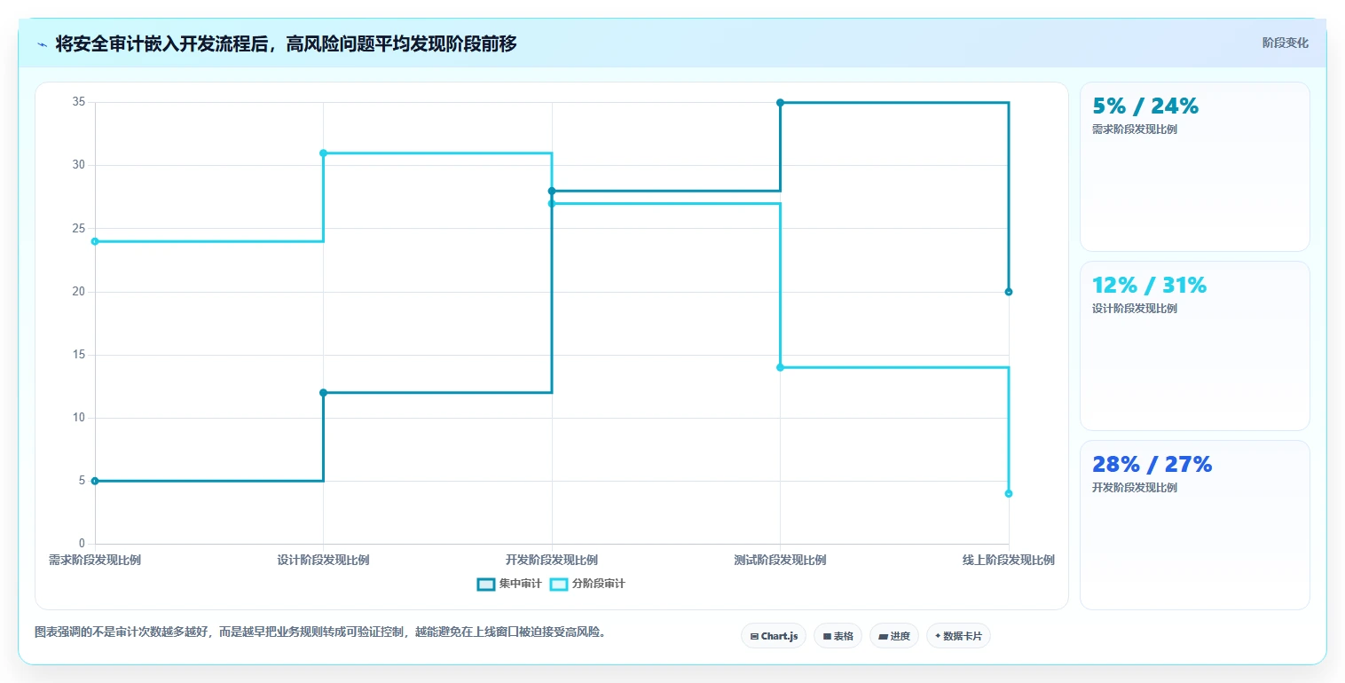
Task: Click 集中审计 point at 测试阶段 (value 35)
Action: [781, 103]
